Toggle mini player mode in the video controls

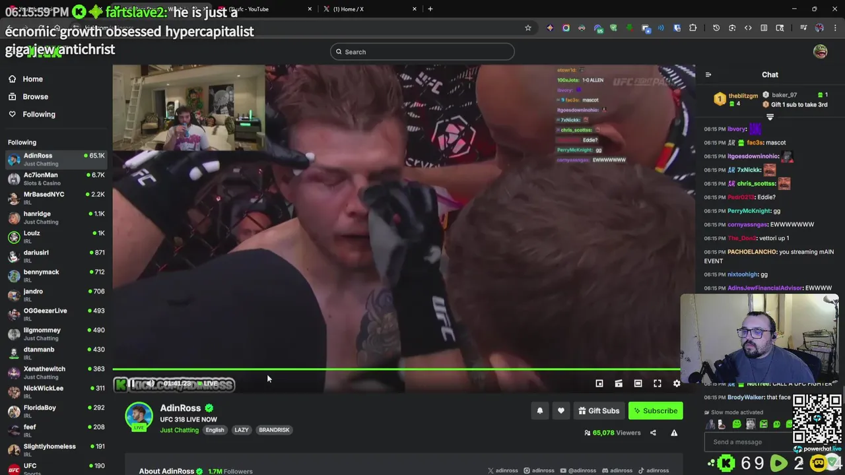[x=599, y=383]
